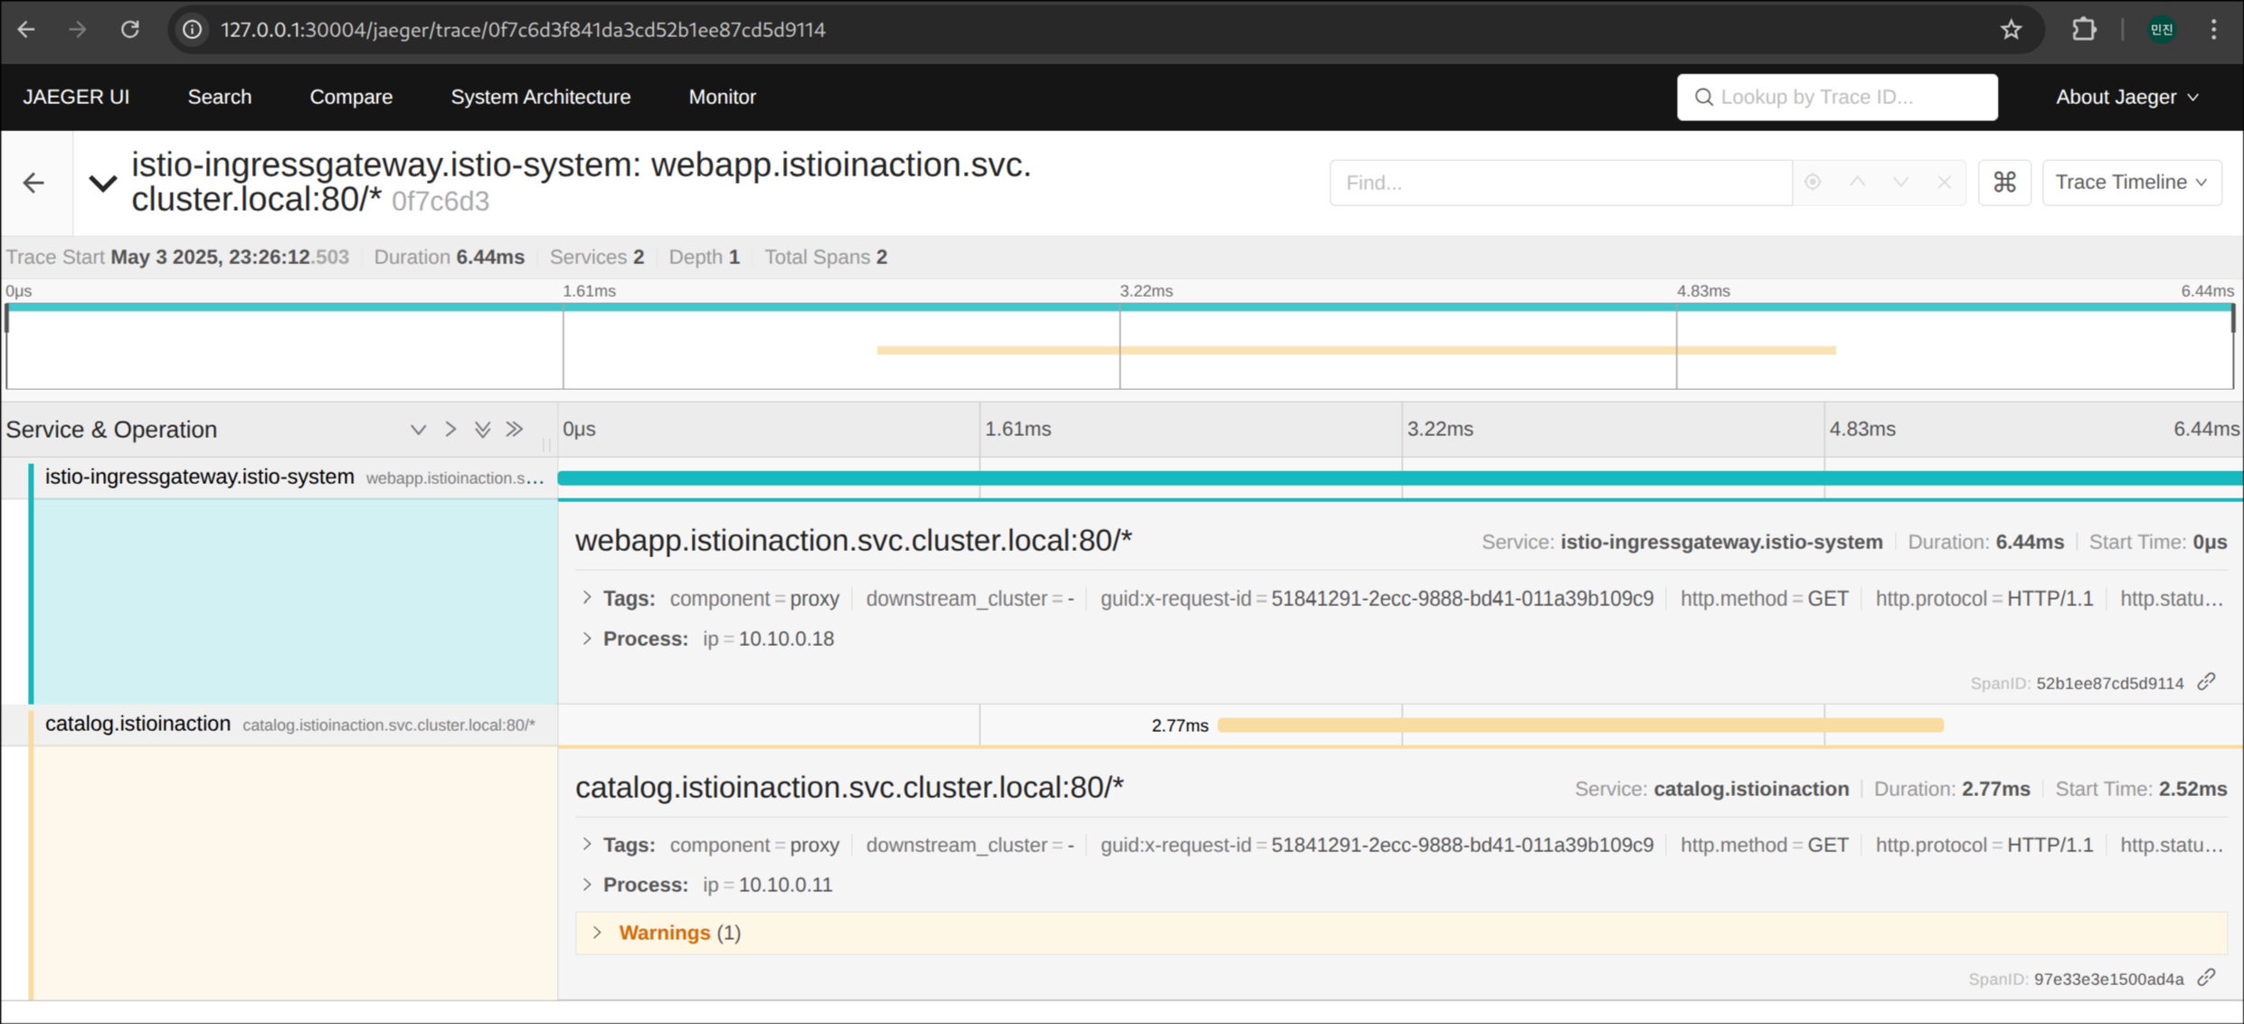
Task: Collapse all spans double-chevron right
Action: click(x=515, y=429)
